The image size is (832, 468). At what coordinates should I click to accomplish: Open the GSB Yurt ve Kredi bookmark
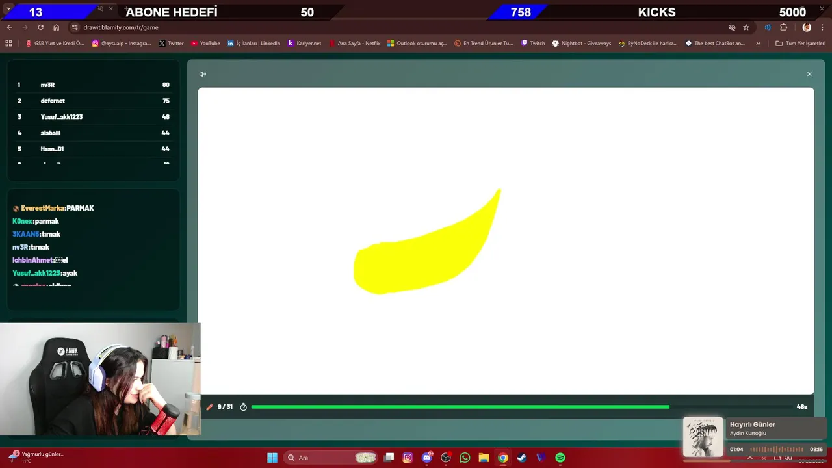55,44
